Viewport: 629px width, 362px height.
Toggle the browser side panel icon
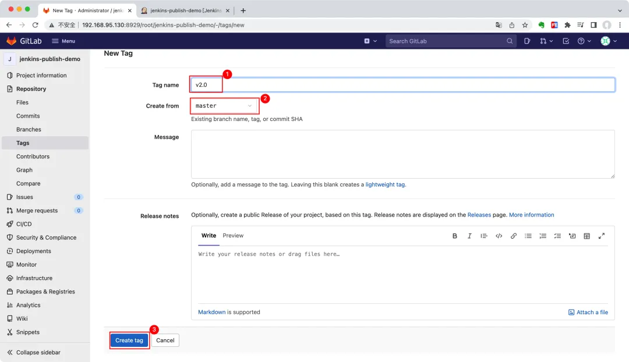(x=593, y=25)
